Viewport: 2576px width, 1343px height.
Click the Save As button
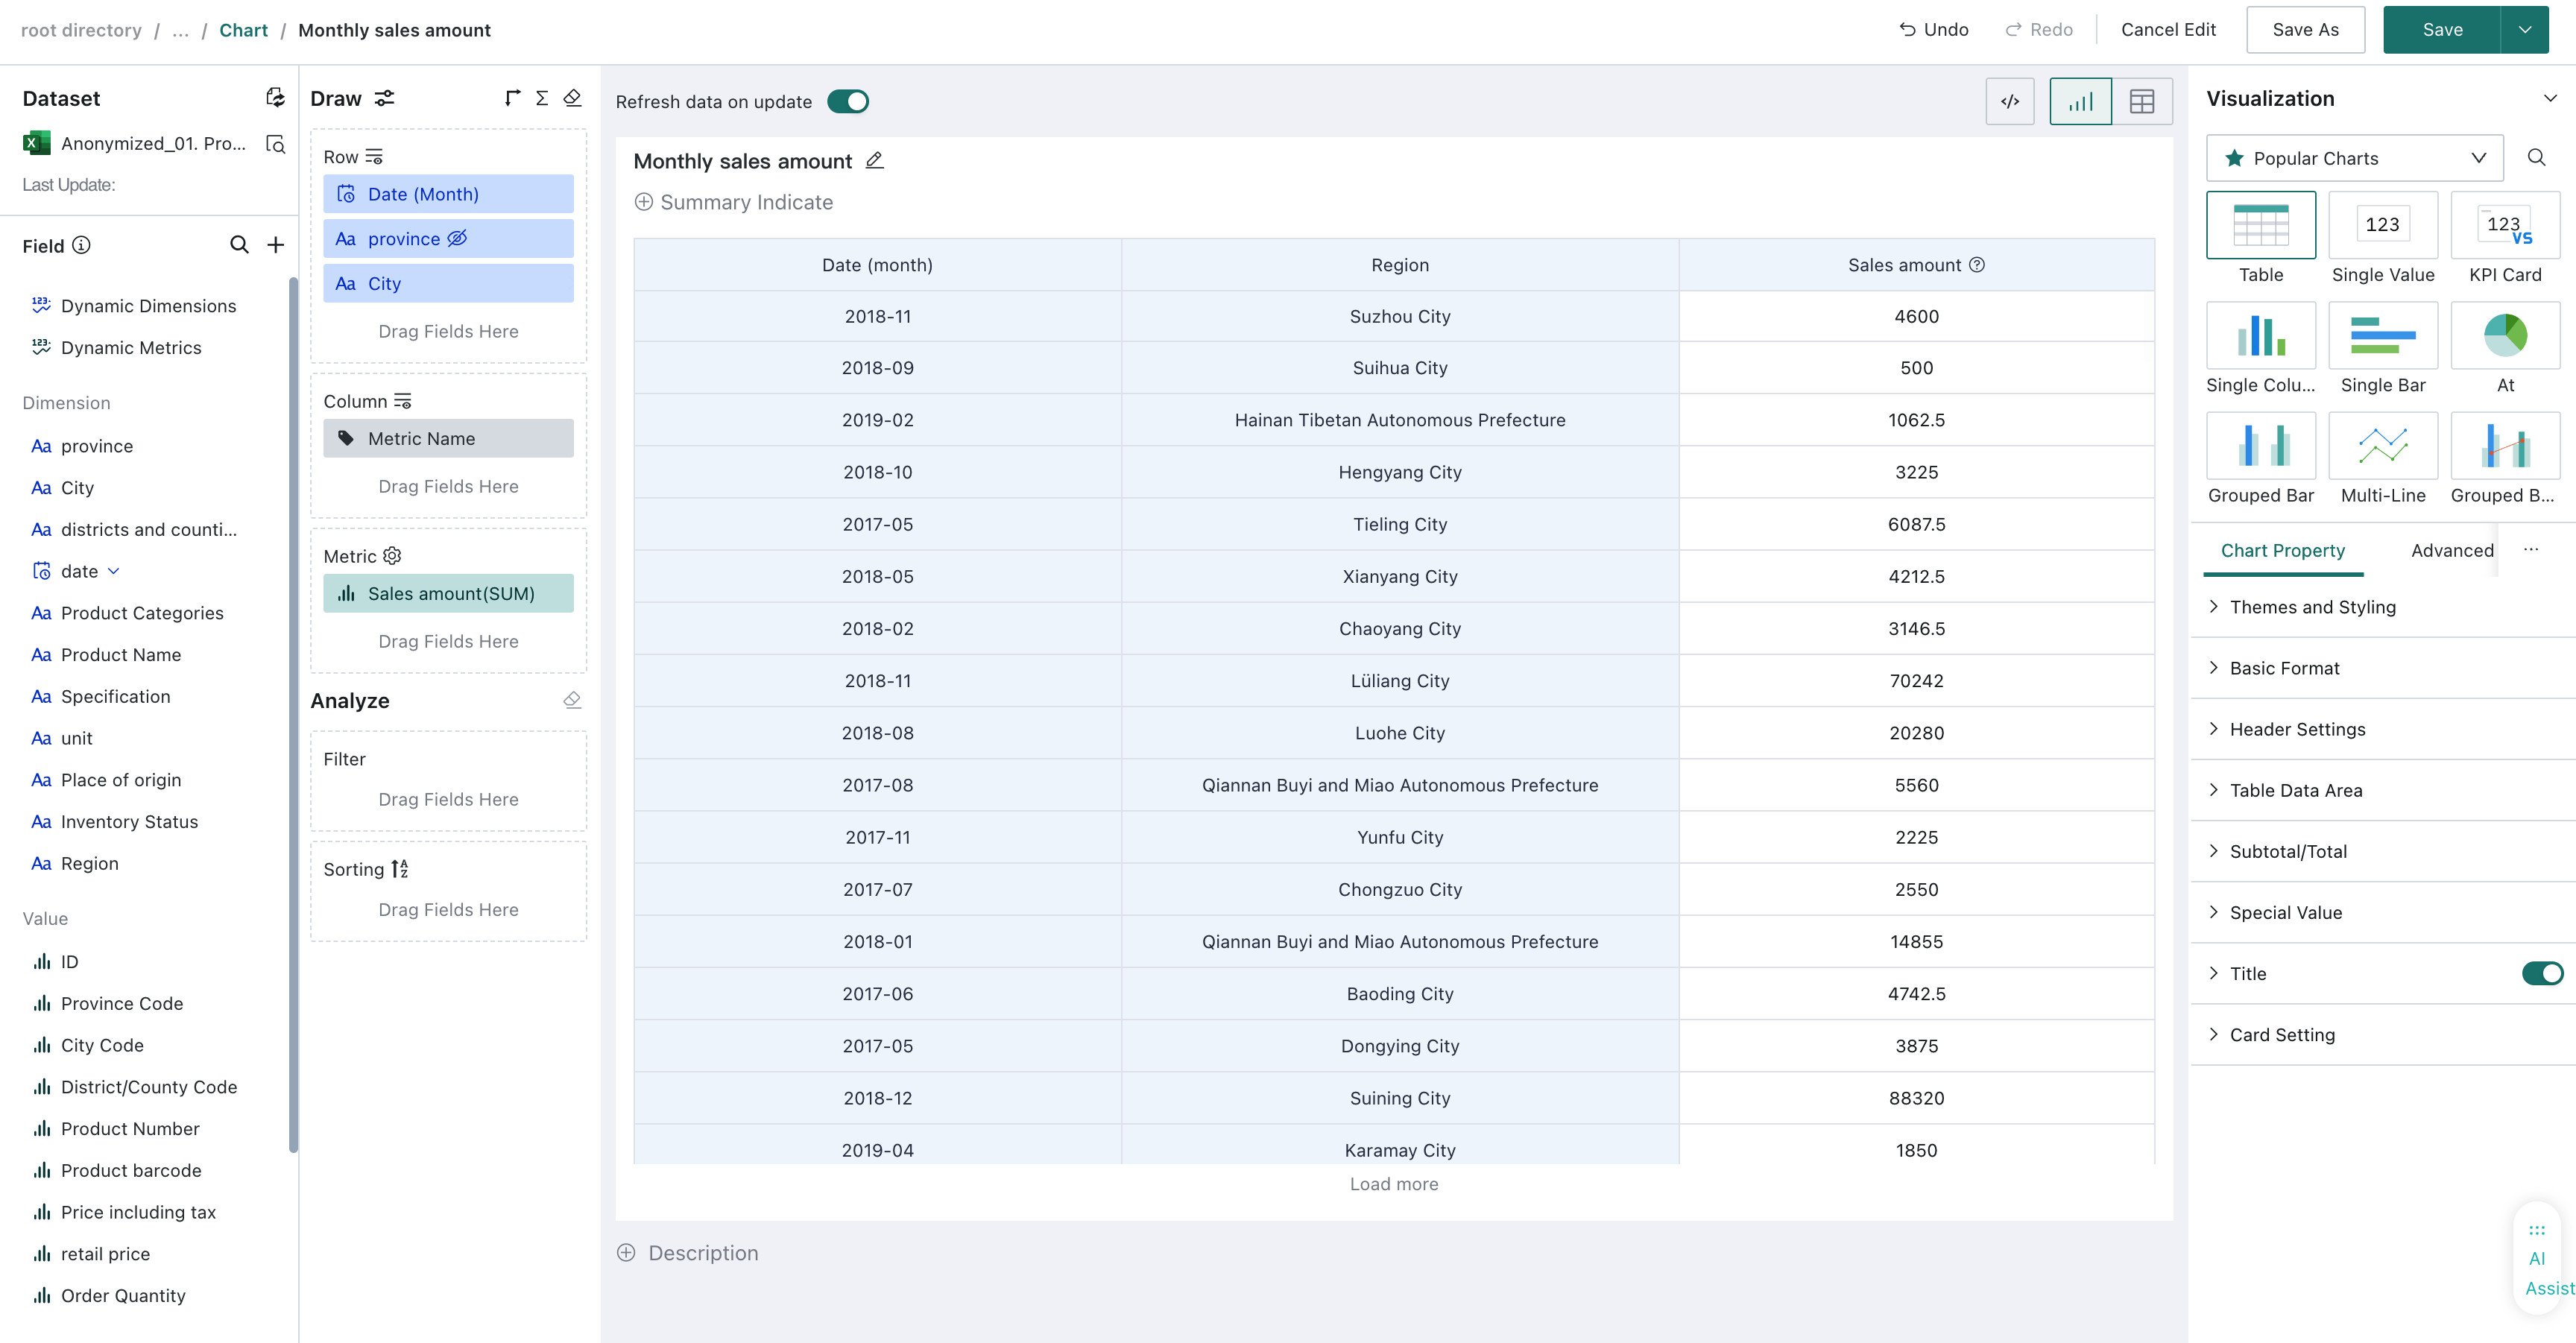2305,30
